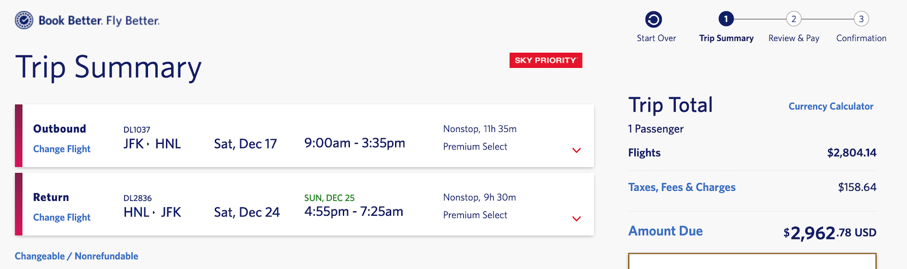Viewport: 907px width, 269px height.
Task: Expand the Outbound flight details chevron
Action: coord(577,151)
